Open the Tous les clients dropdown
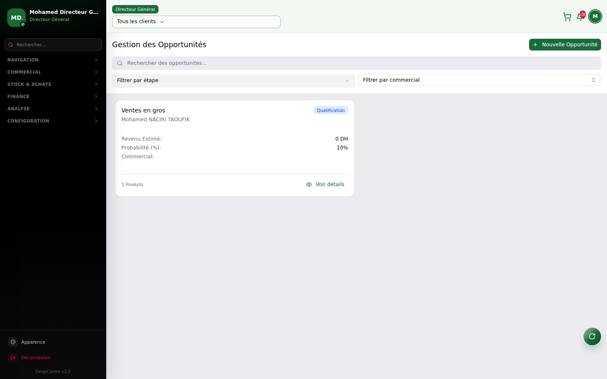This screenshot has width=607, height=379. click(196, 22)
